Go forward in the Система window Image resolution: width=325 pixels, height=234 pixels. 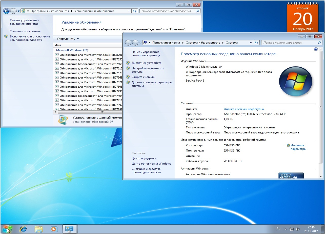(135, 43)
